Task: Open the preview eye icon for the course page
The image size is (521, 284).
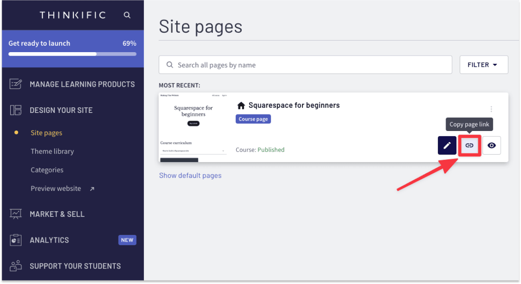Action: click(x=492, y=145)
